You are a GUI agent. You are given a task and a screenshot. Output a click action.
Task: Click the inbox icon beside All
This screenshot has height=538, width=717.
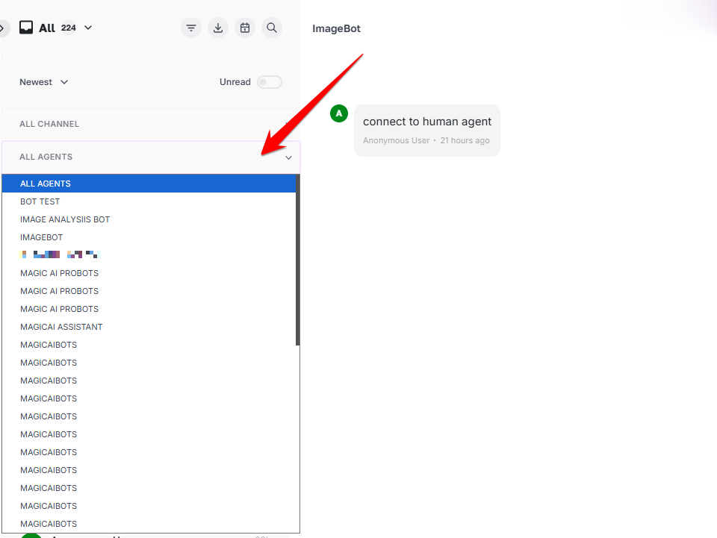tap(26, 28)
